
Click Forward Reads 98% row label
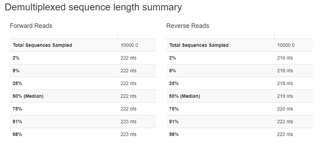(17, 134)
